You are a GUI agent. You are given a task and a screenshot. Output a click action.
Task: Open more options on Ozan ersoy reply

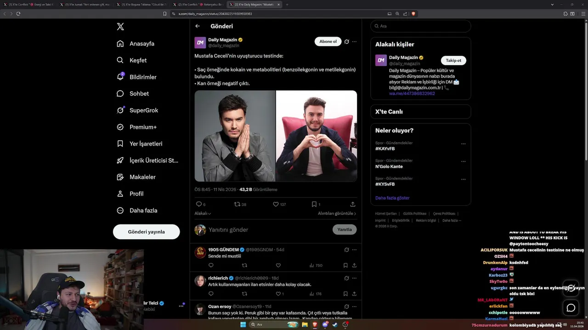354,306
